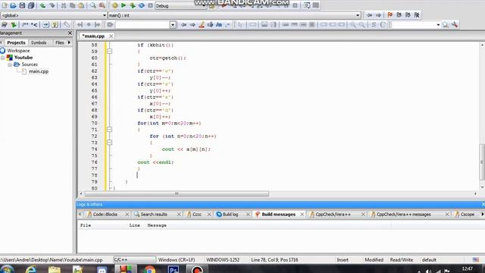This screenshot has width=485, height=273.
Task: Open the main() : int function dropdown
Action: pyautogui.click(x=234, y=15)
